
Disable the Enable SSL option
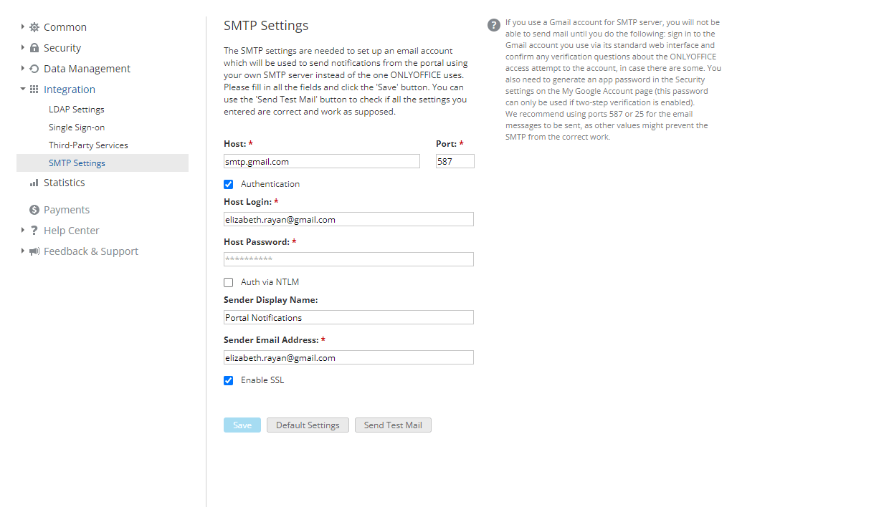228,380
